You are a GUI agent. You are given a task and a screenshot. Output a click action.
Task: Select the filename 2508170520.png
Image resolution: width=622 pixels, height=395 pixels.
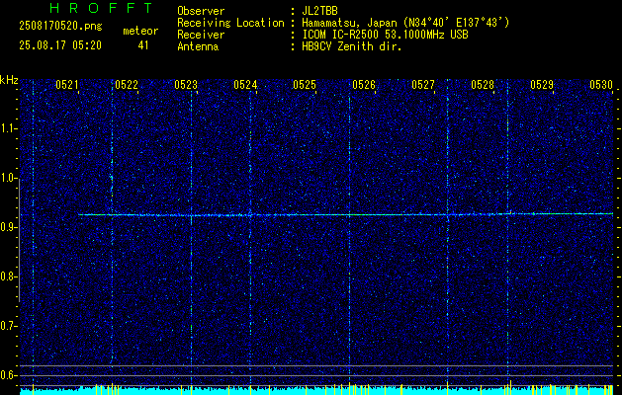coord(60,26)
